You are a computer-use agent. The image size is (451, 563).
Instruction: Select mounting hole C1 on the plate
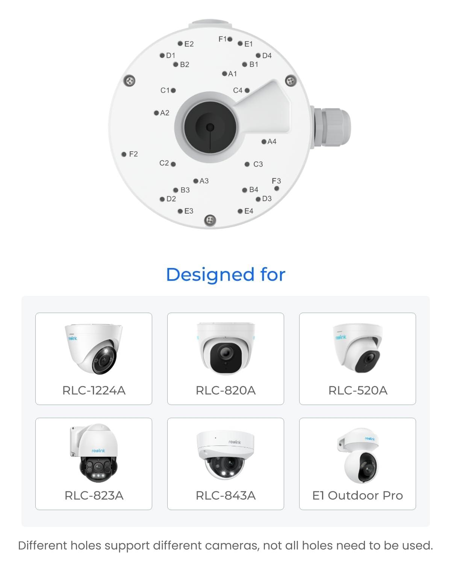pyautogui.click(x=173, y=90)
